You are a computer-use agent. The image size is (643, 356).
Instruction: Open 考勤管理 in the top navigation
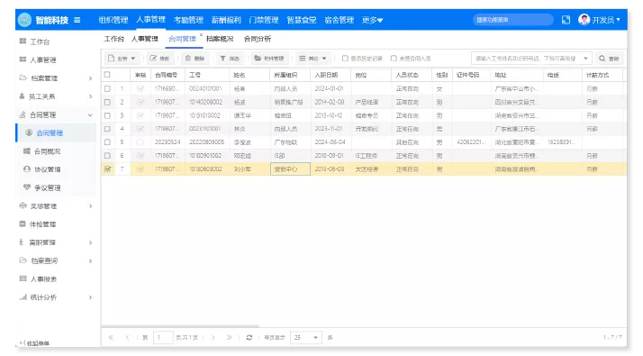[x=188, y=20]
